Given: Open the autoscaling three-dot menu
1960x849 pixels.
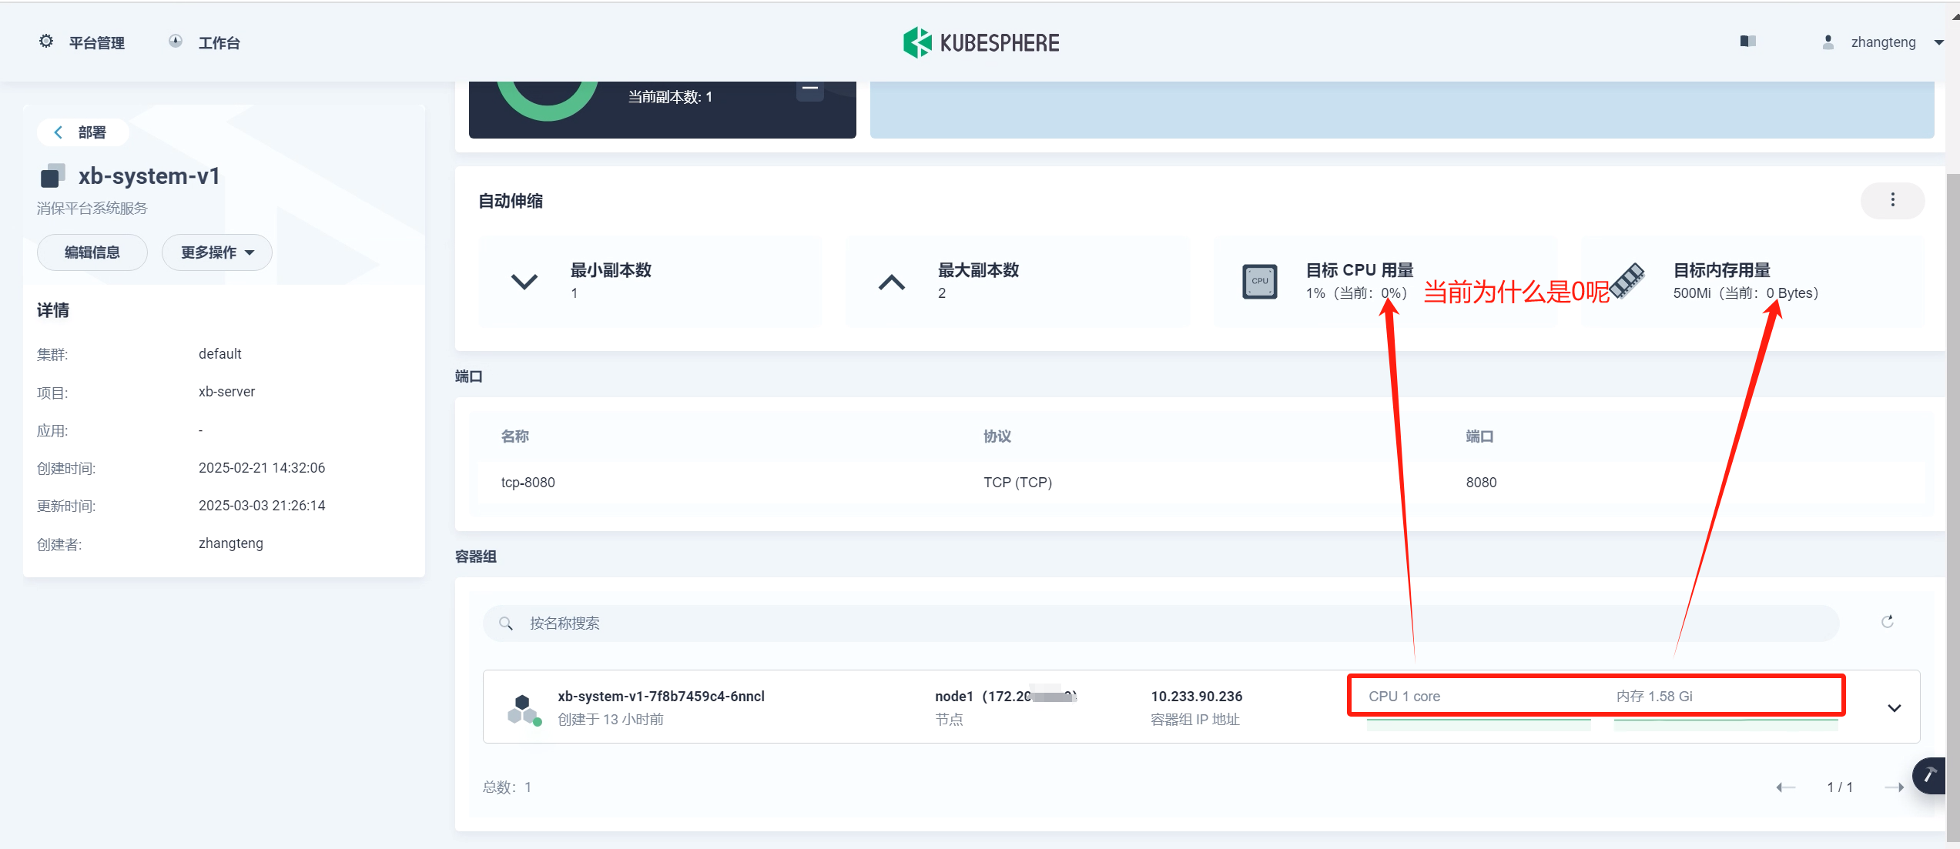Looking at the screenshot, I should point(1892,200).
